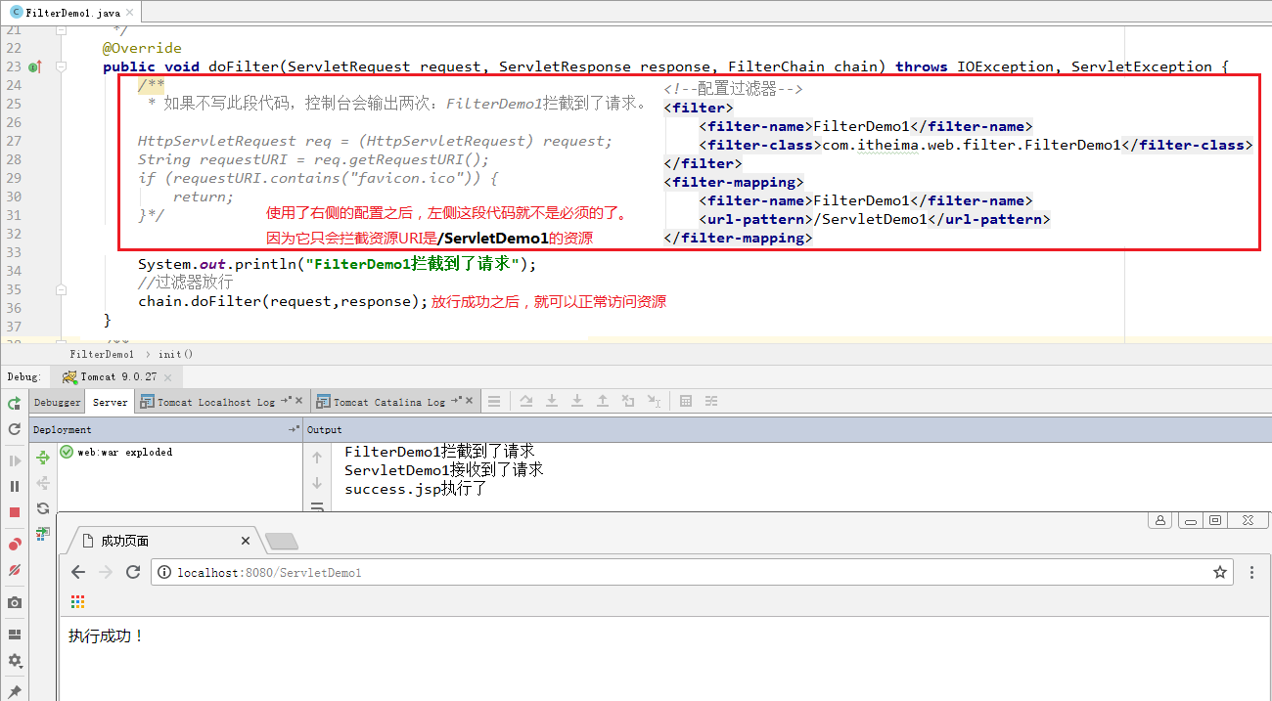Go back in the browser window
This screenshot has height=701, width=1272.
click(78, 572)
